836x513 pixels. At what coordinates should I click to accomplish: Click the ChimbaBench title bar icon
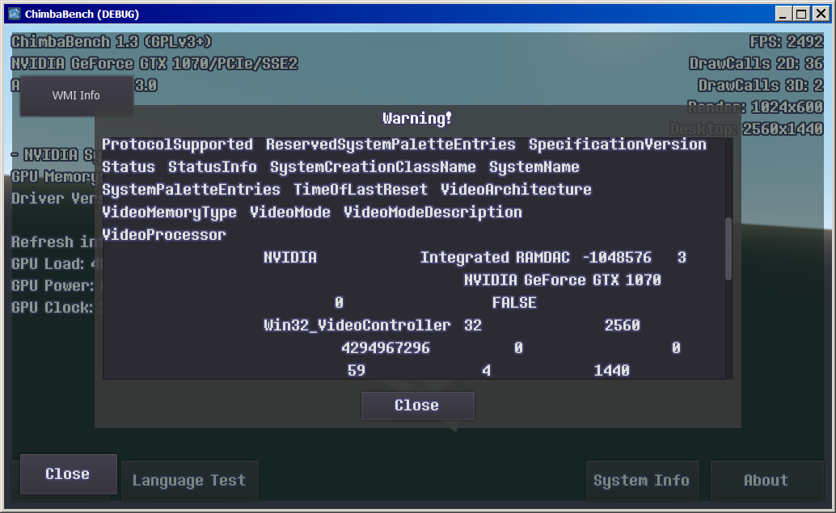[15, 14]
